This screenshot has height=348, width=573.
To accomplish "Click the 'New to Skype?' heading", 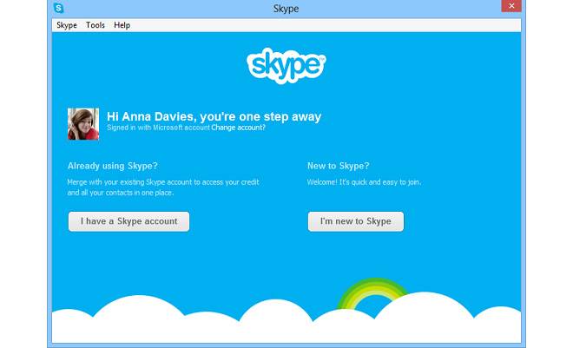I will point(338,166).
